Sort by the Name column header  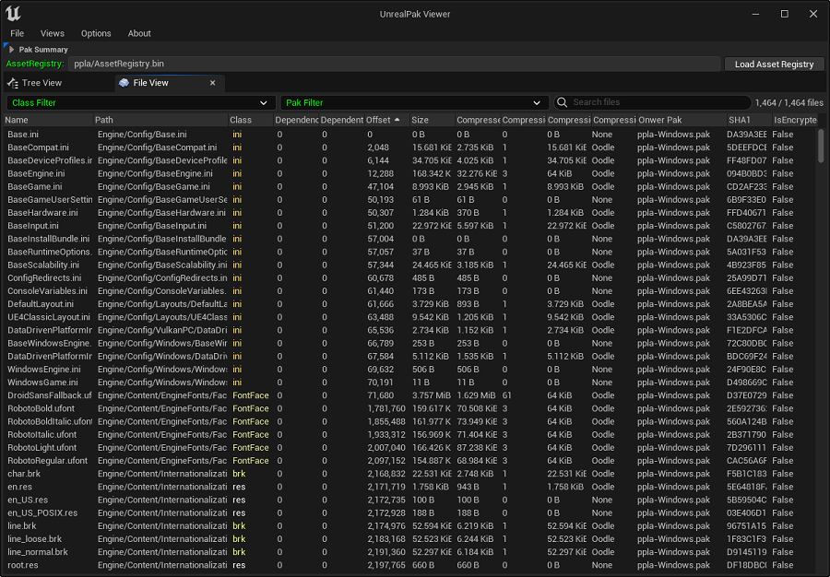coord(48,120)
